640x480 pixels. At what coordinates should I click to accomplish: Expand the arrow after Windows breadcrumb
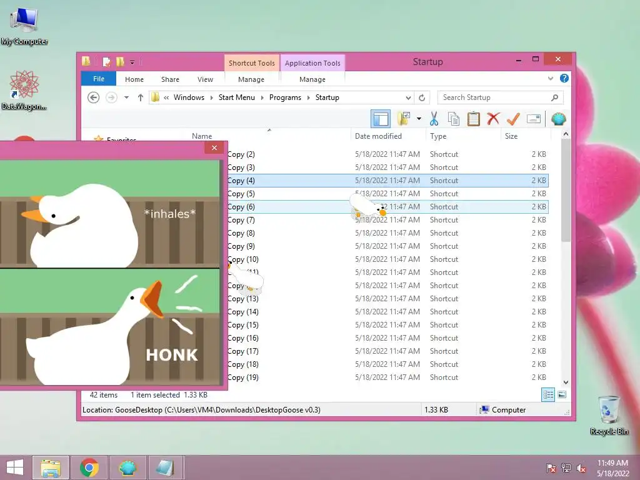point(211,97)
